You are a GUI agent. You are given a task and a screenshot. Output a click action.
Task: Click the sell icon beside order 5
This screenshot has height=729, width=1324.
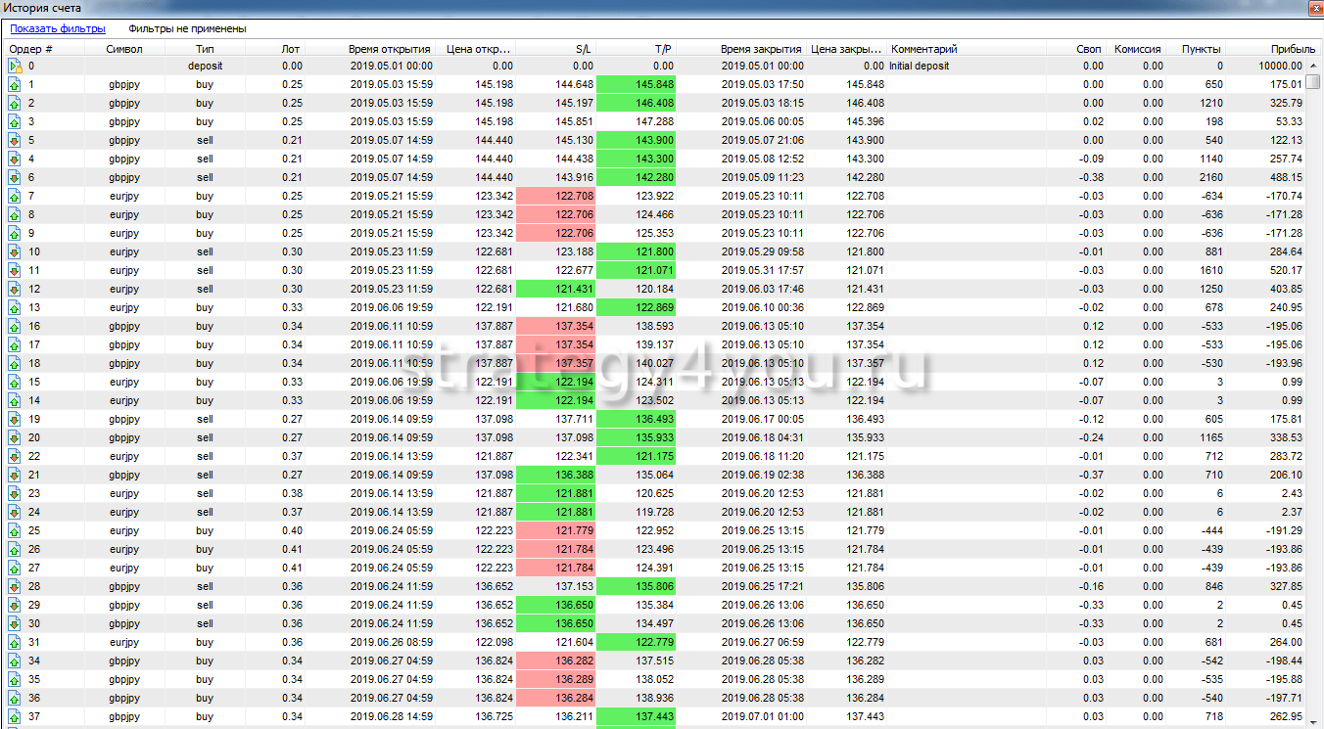coord(15,141)
